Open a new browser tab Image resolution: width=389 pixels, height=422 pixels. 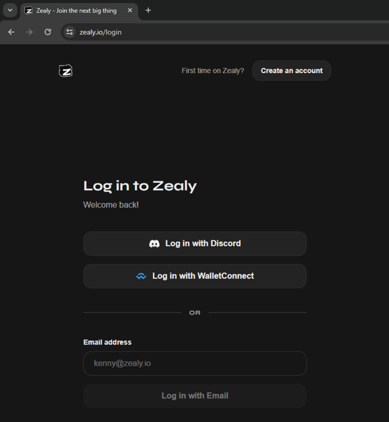coord(148,10)
